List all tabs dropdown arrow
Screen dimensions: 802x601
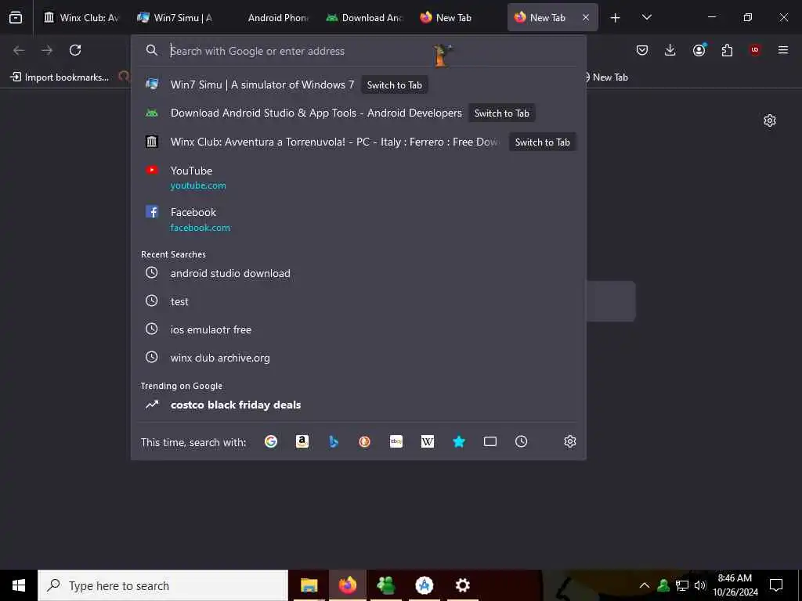coord(647,18)
